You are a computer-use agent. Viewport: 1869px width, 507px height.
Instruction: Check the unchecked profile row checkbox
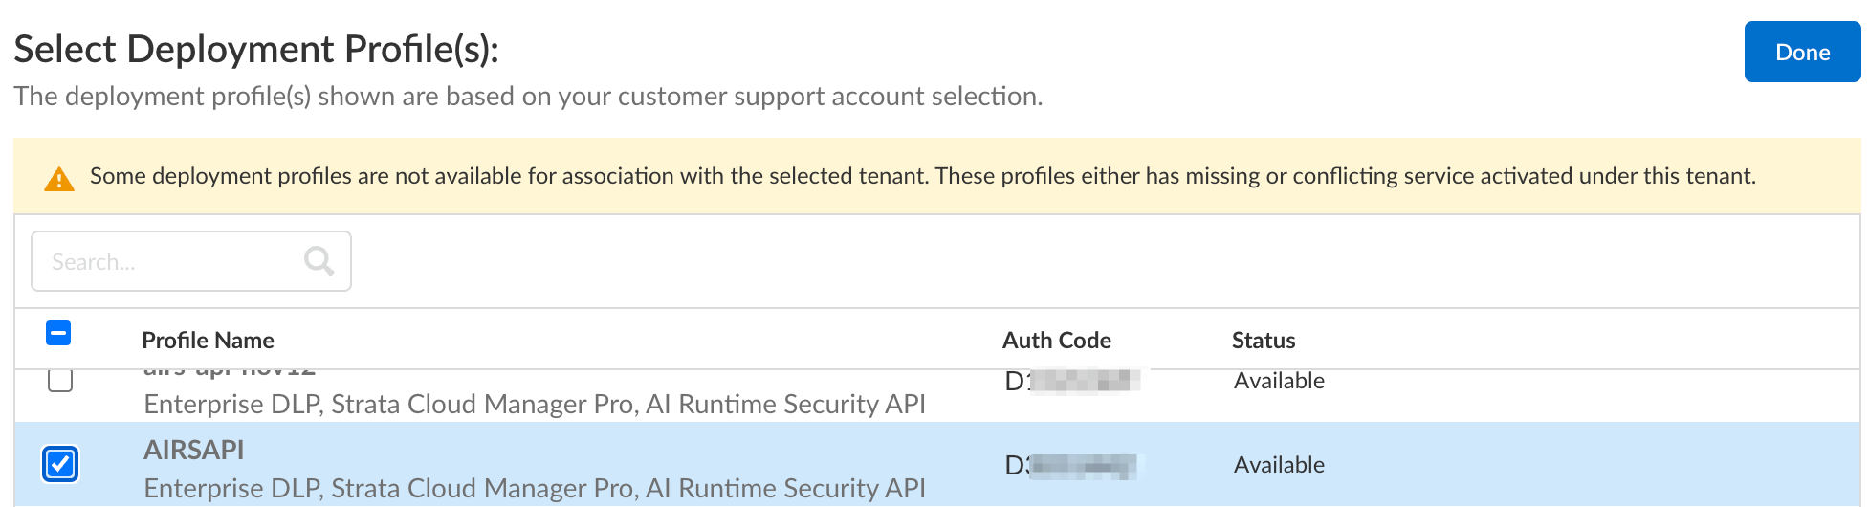60,380
